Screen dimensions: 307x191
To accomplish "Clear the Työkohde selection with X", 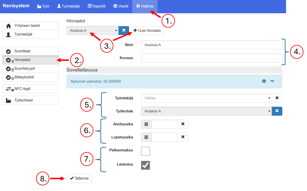I will click(277, 111).
